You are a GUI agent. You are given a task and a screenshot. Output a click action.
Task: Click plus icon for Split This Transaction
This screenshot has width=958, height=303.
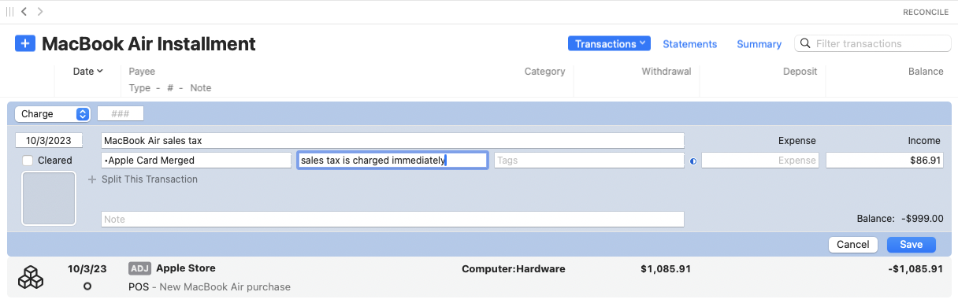pos(92,179)
